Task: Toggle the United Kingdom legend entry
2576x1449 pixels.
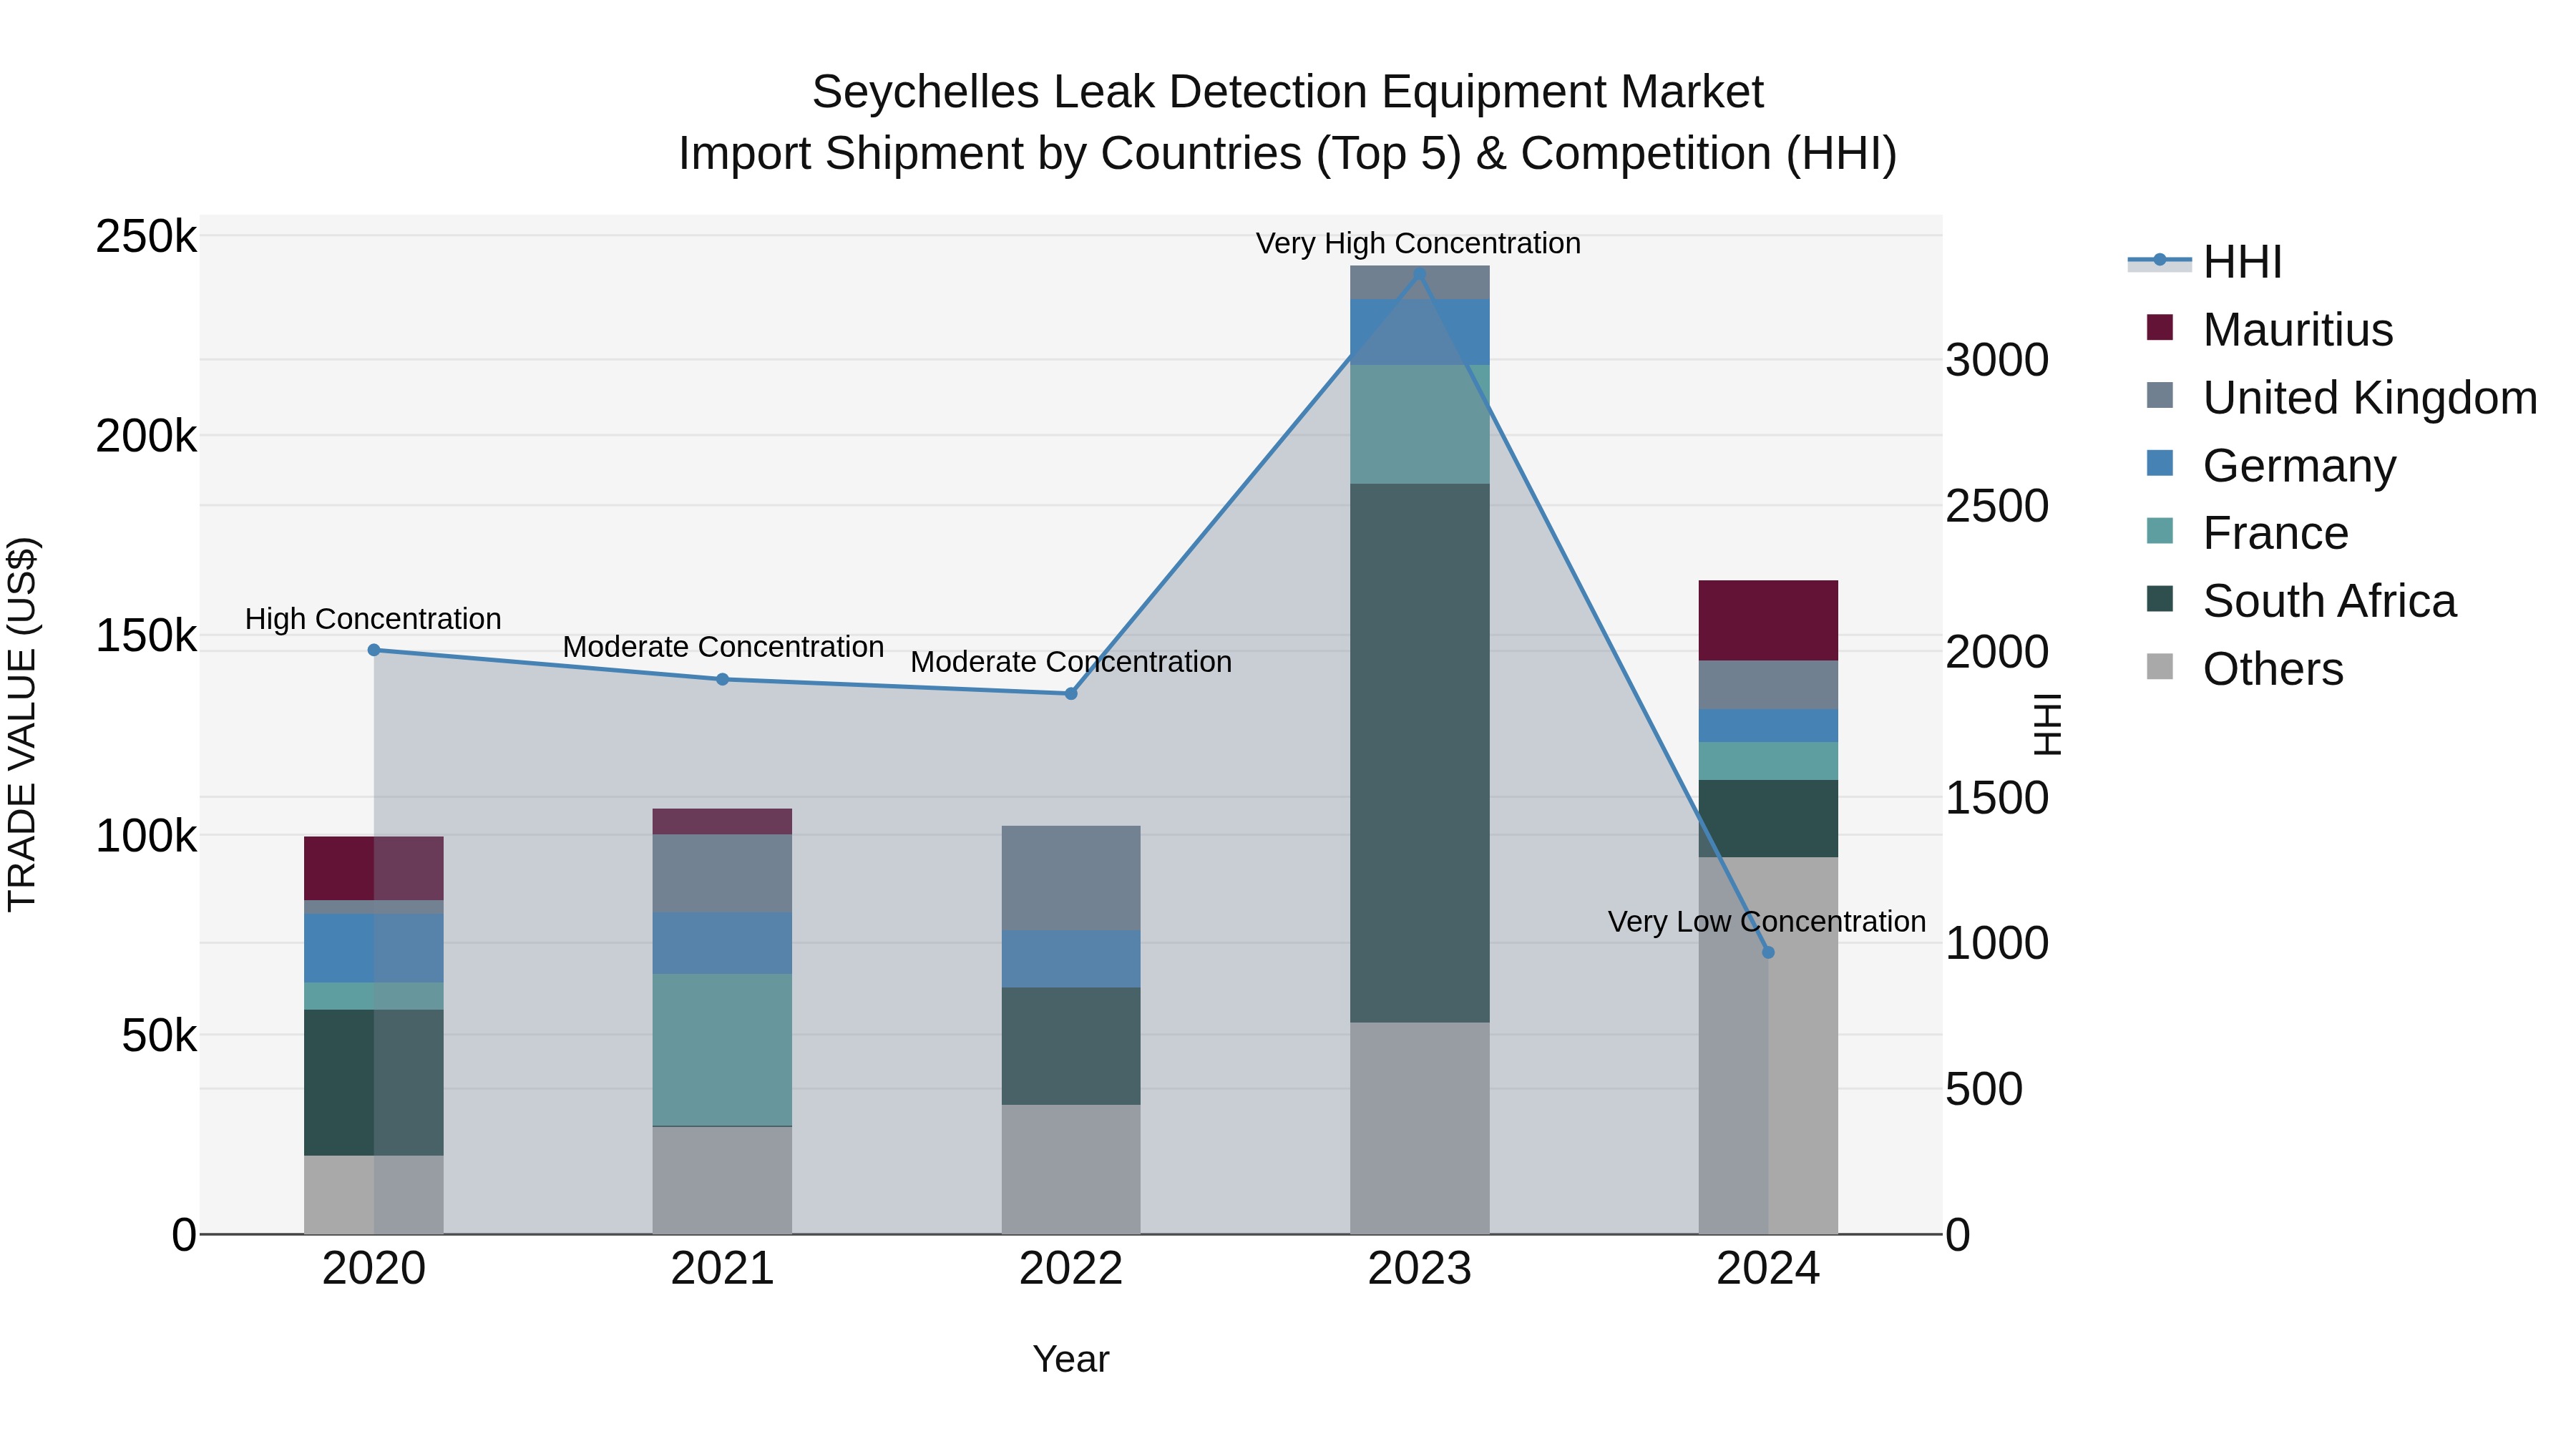Action: 2341,397
